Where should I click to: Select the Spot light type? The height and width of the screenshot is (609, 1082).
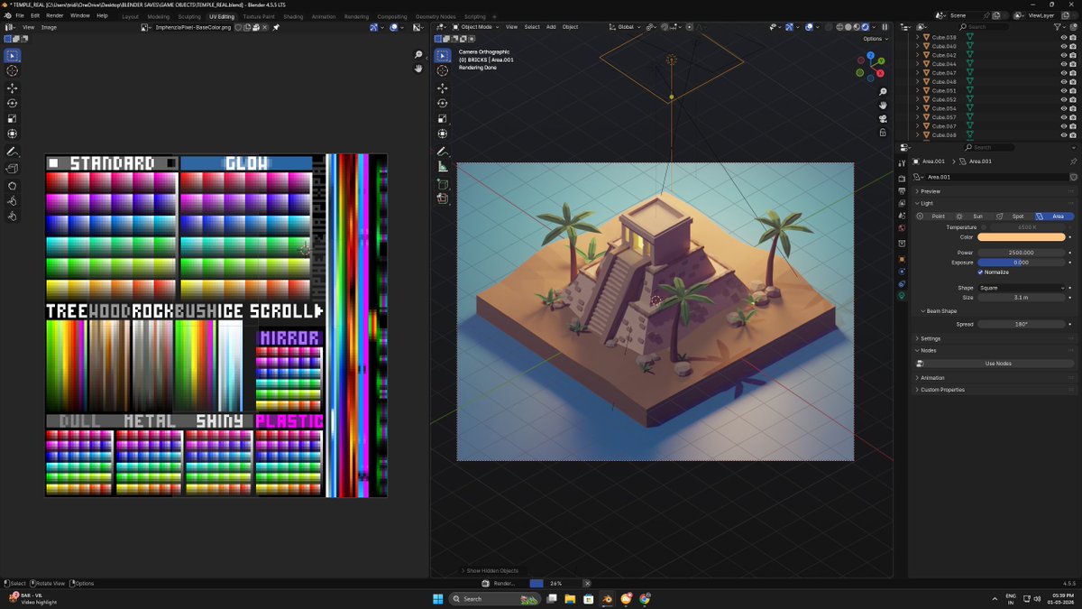[1013, 217]
